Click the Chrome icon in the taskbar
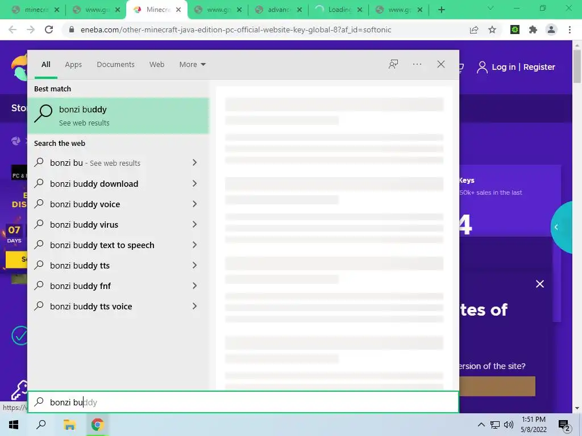 click(98, 425)
